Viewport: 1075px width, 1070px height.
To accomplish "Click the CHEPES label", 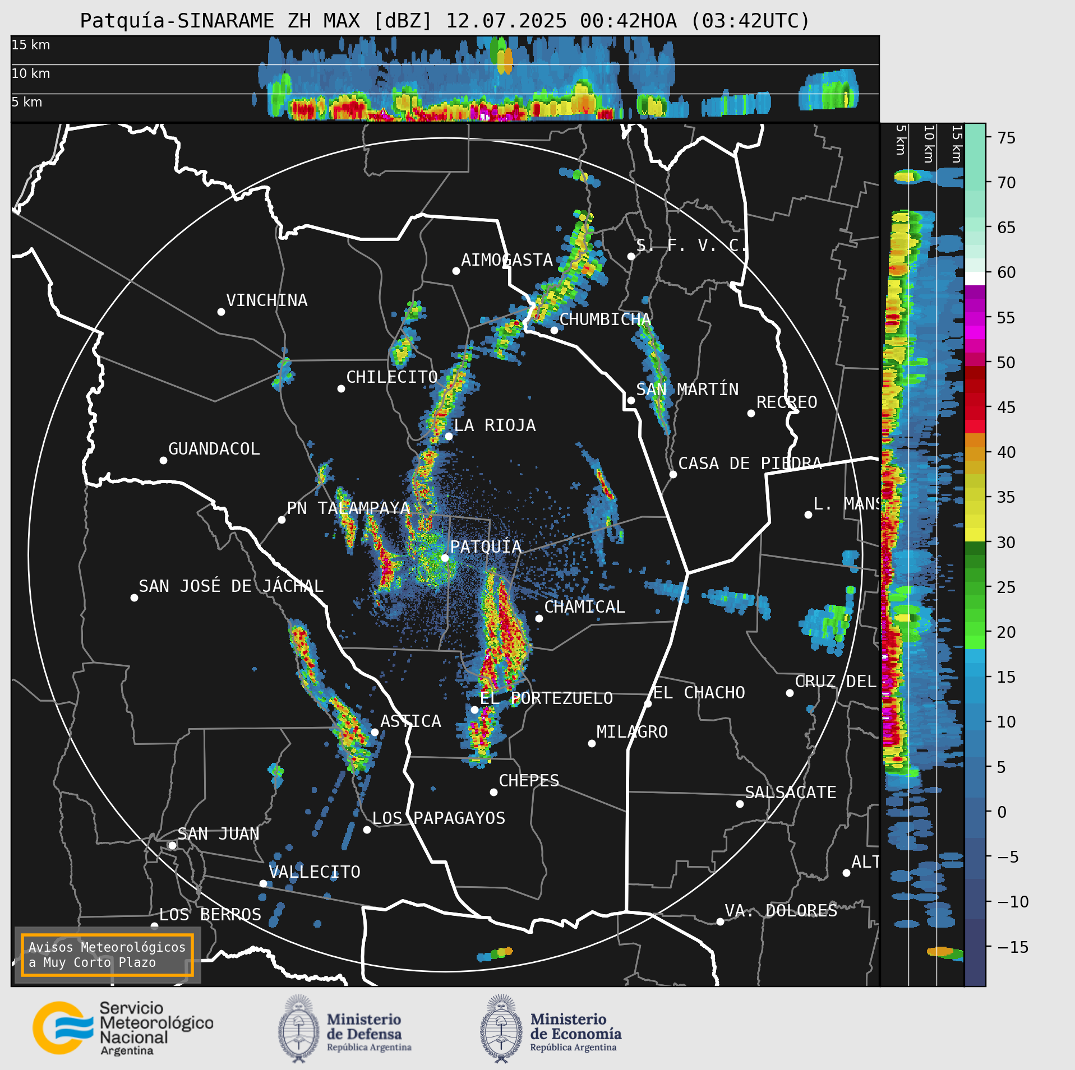I will point(529,781).
